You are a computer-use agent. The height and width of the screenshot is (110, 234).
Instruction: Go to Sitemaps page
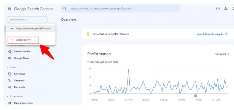coord(19,80)
